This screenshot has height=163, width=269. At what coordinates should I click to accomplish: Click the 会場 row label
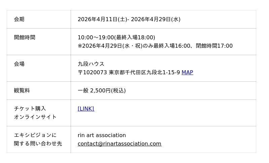pos(19,64)
